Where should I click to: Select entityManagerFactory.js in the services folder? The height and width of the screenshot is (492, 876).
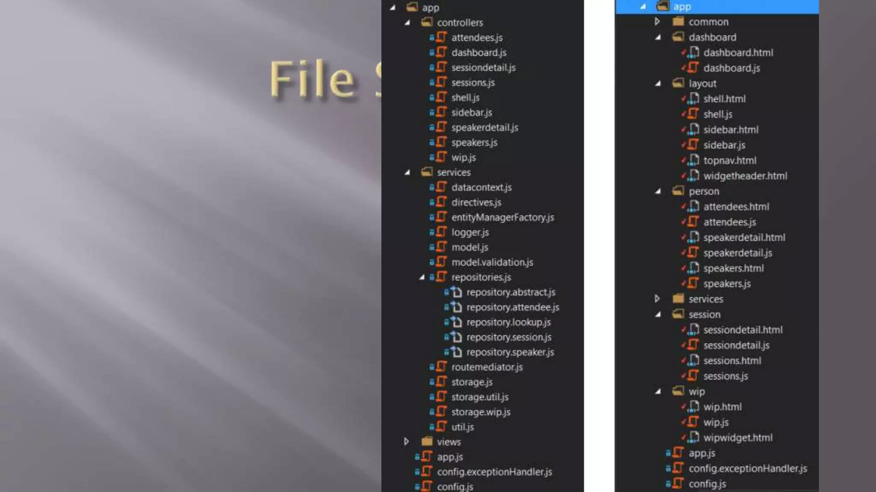coord(503,217)
